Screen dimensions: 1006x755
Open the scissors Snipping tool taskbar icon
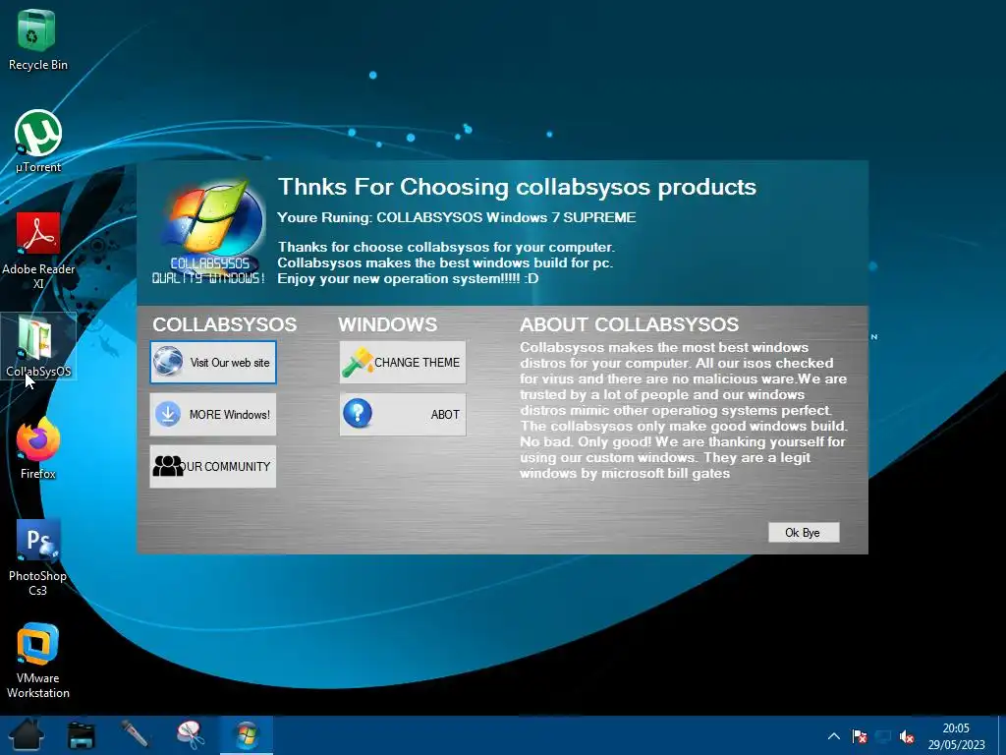coord(191,735)
